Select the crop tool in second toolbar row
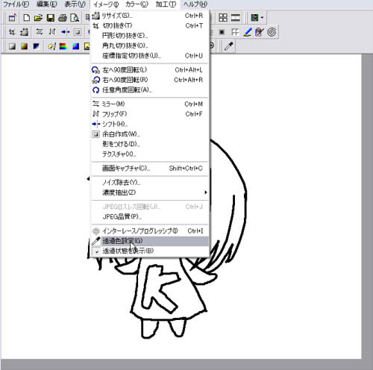Image resolution: width=373 pixels, height=370 pixels. click(x=12, y=32)
